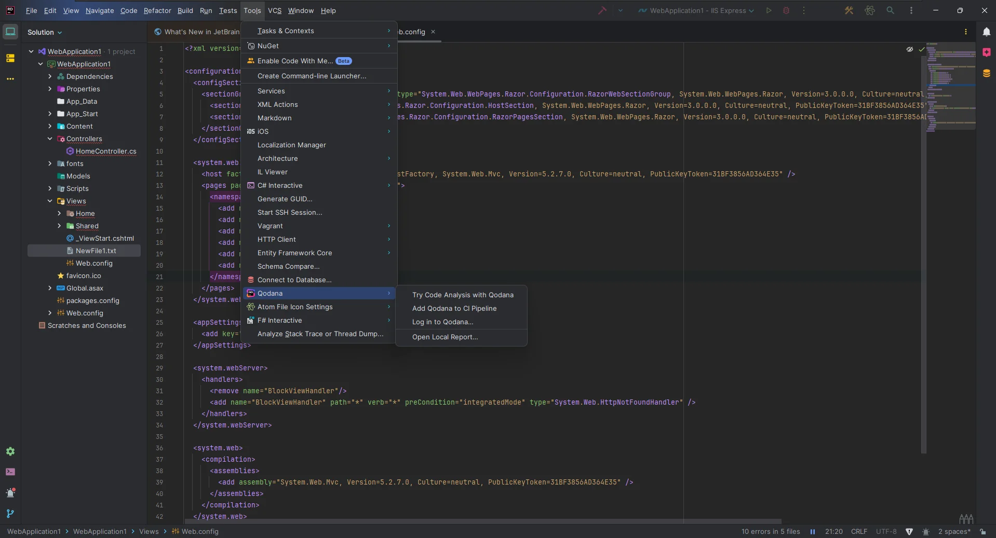Open the Notifications bell panel

click(986, 32)
